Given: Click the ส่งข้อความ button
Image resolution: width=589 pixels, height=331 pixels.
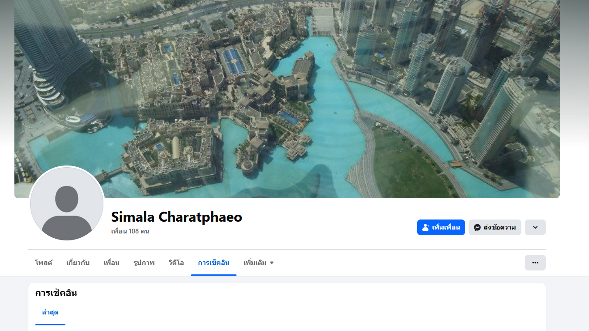Looking at the screenshot, I should (x=495, y=227).
